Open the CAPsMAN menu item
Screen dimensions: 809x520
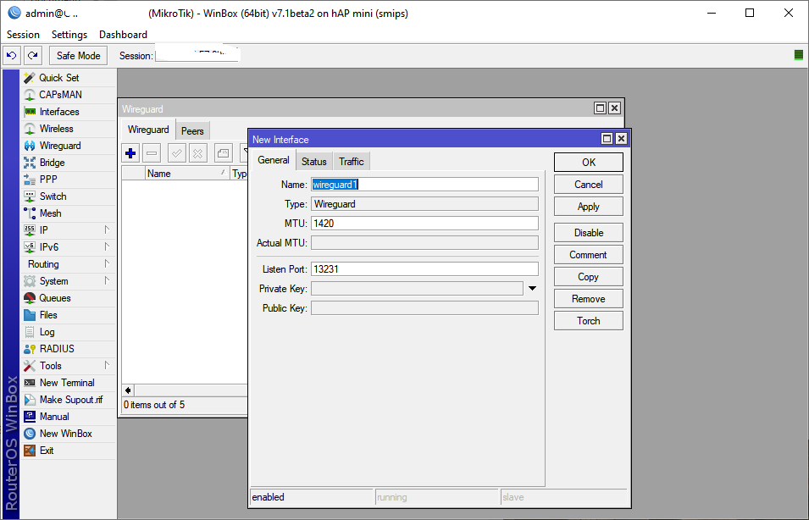[68, 95]
